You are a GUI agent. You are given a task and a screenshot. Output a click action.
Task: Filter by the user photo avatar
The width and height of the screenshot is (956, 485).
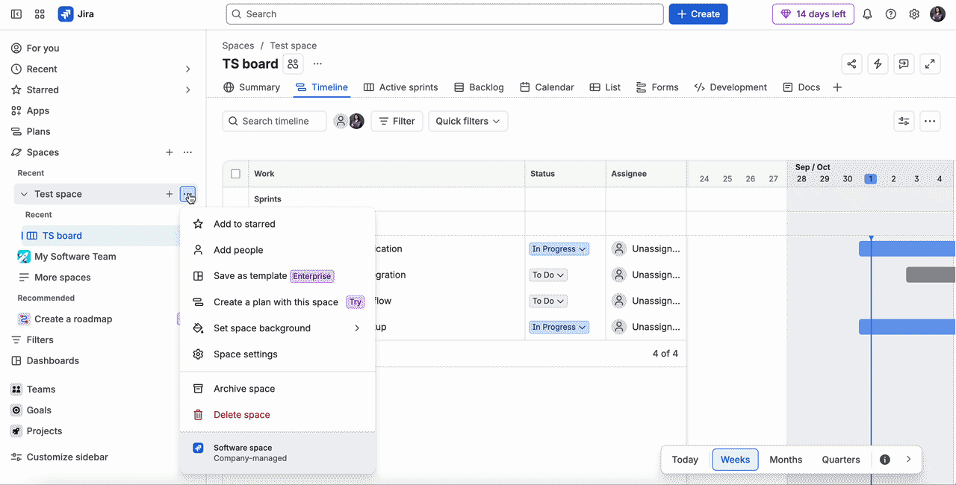356,122
